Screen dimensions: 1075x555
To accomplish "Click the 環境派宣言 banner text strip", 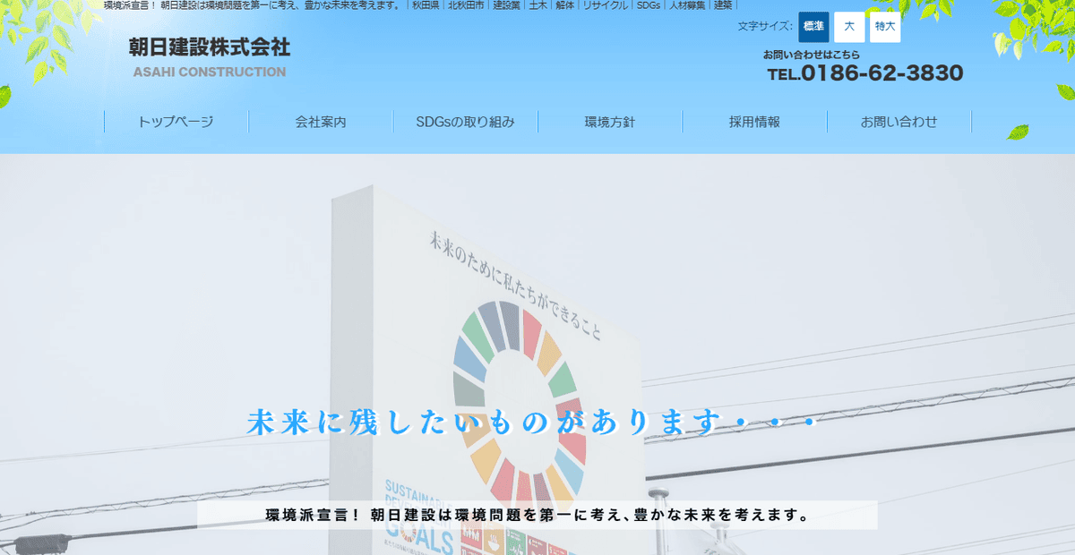I will coord(537,515).
